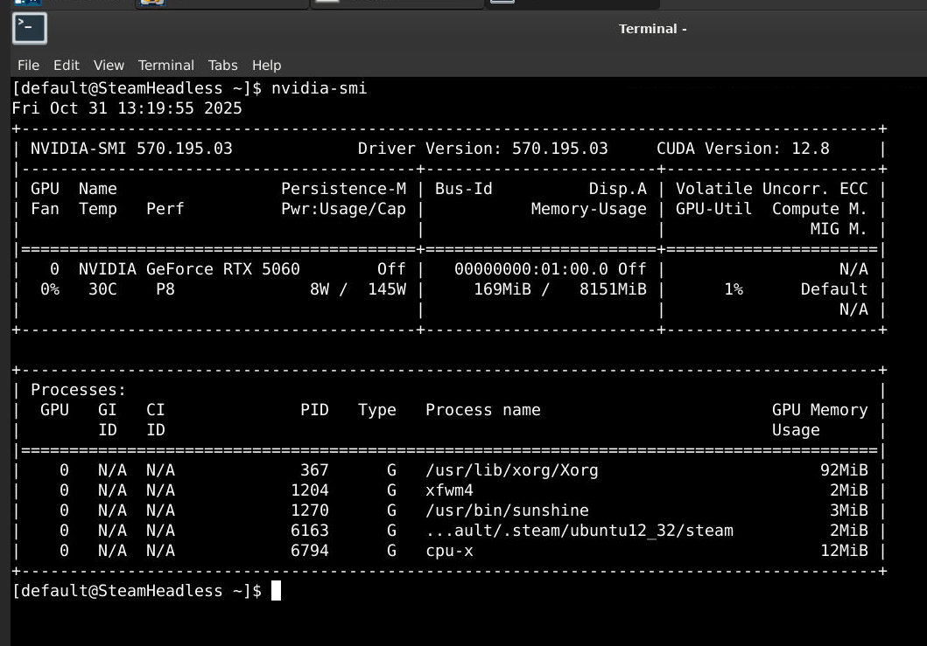Open the Terminal menu
The image size is (927, 646).
tap(165, 66)
